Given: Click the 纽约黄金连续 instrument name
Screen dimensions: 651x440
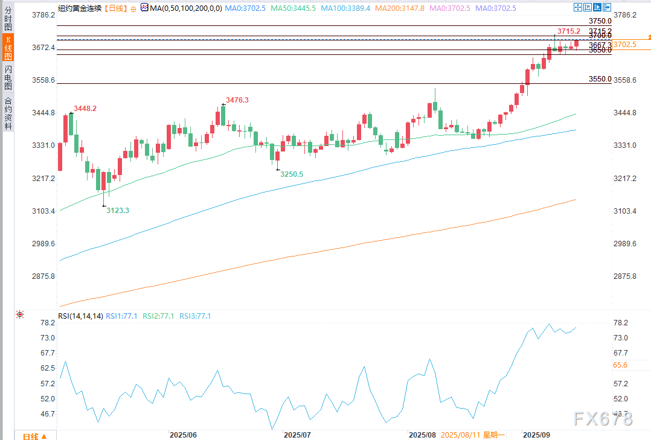Looking at the screenshot, I should [80, 8].
